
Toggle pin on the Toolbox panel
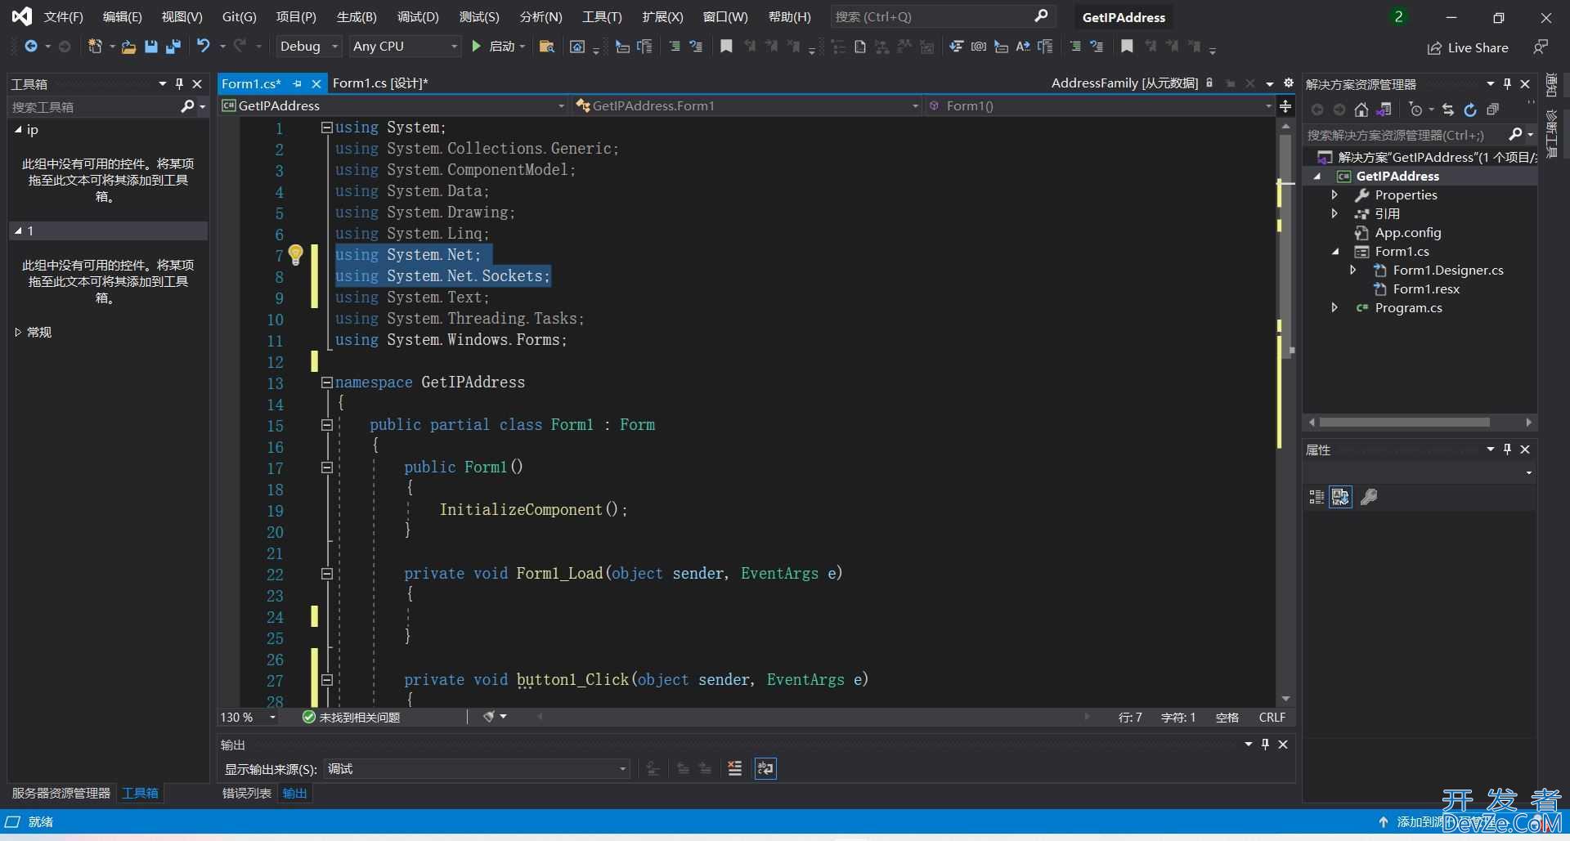(180, 83)
